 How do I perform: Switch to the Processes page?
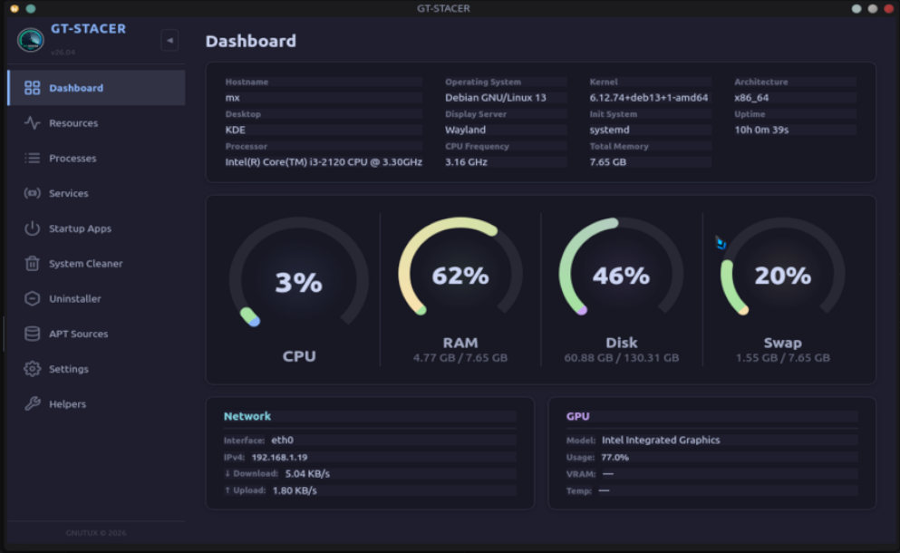click(x=96, y=158)
